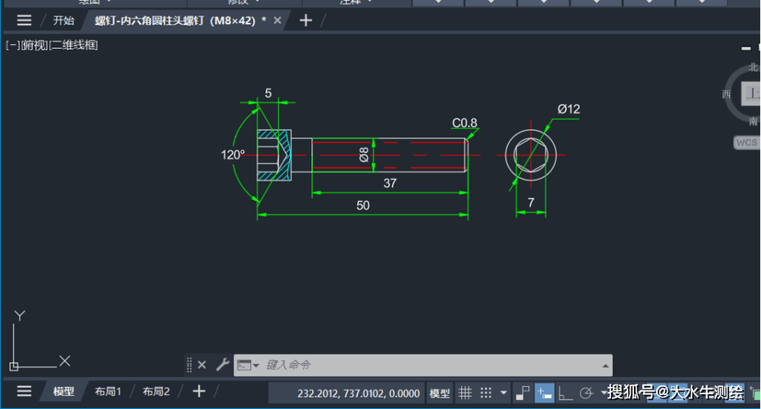Switch to the 开始 start tab

pos(63,20)
